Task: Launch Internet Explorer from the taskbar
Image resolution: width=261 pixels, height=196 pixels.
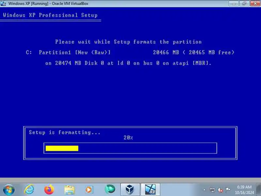Action: tap(29, 189)
